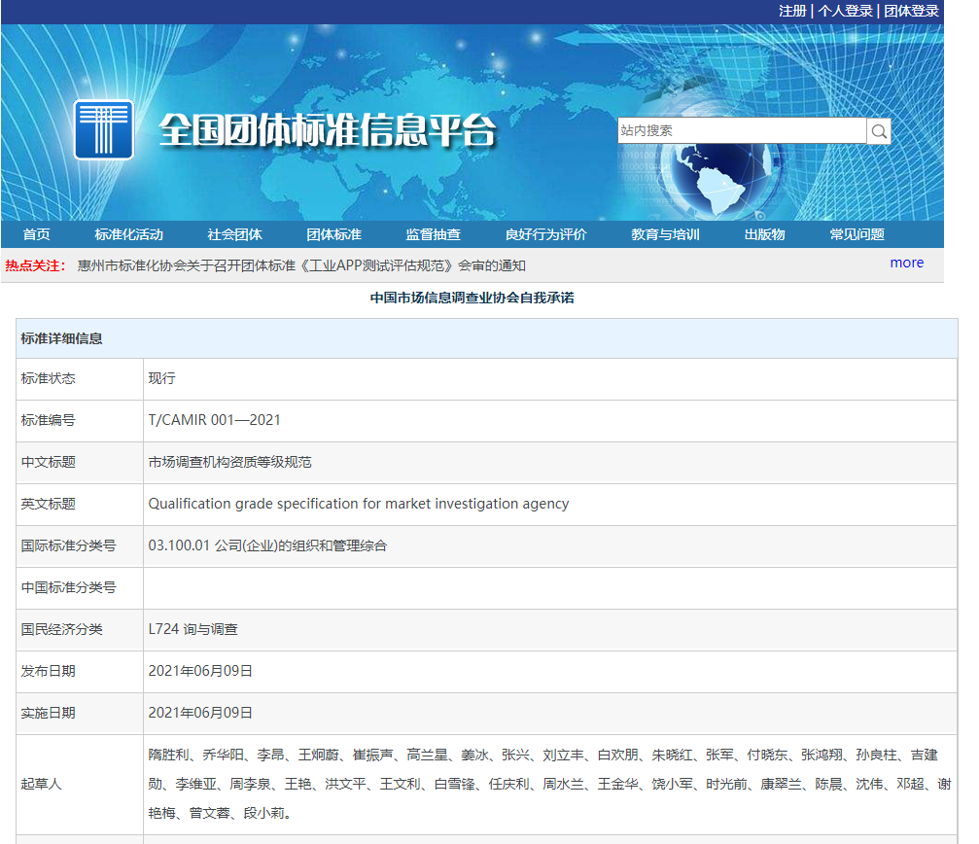Click the 起草人 row label
The height and width of the screenshot is (844, 979).
coord(41,784)
